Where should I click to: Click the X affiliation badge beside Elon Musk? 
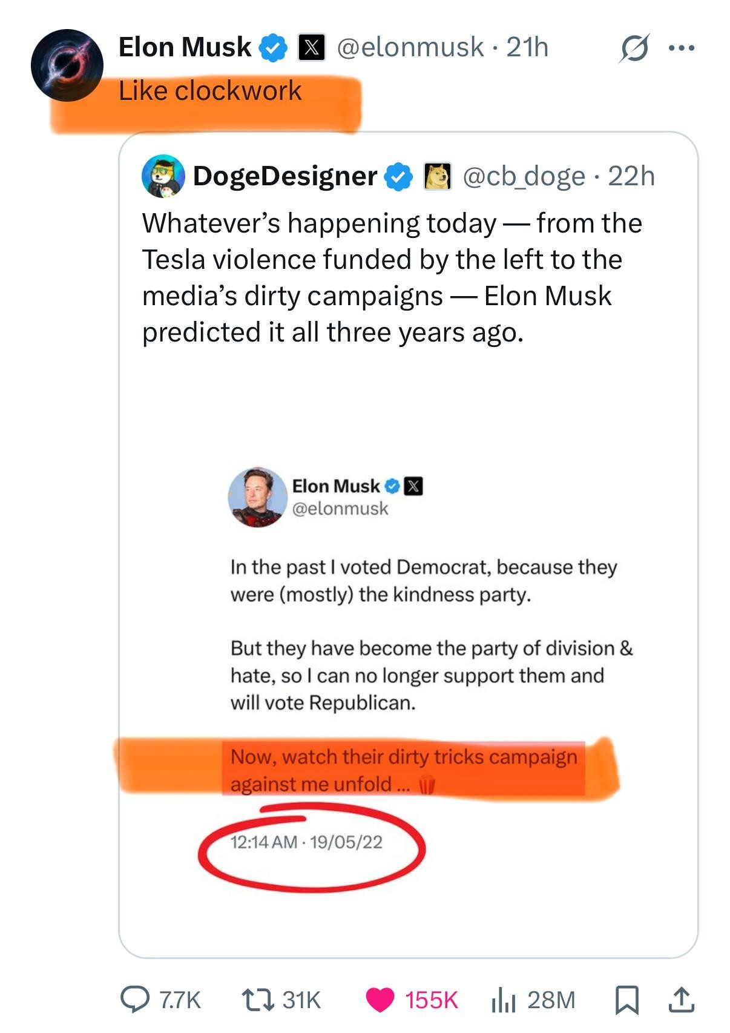[311, 48]
